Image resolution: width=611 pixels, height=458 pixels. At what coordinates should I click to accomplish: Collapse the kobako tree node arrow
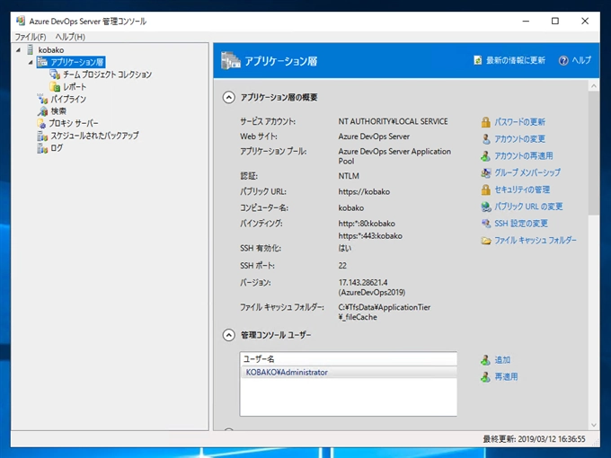point(18,50)
